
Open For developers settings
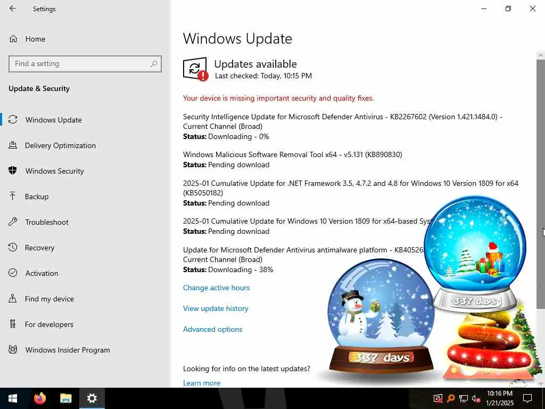click(85, 324)
